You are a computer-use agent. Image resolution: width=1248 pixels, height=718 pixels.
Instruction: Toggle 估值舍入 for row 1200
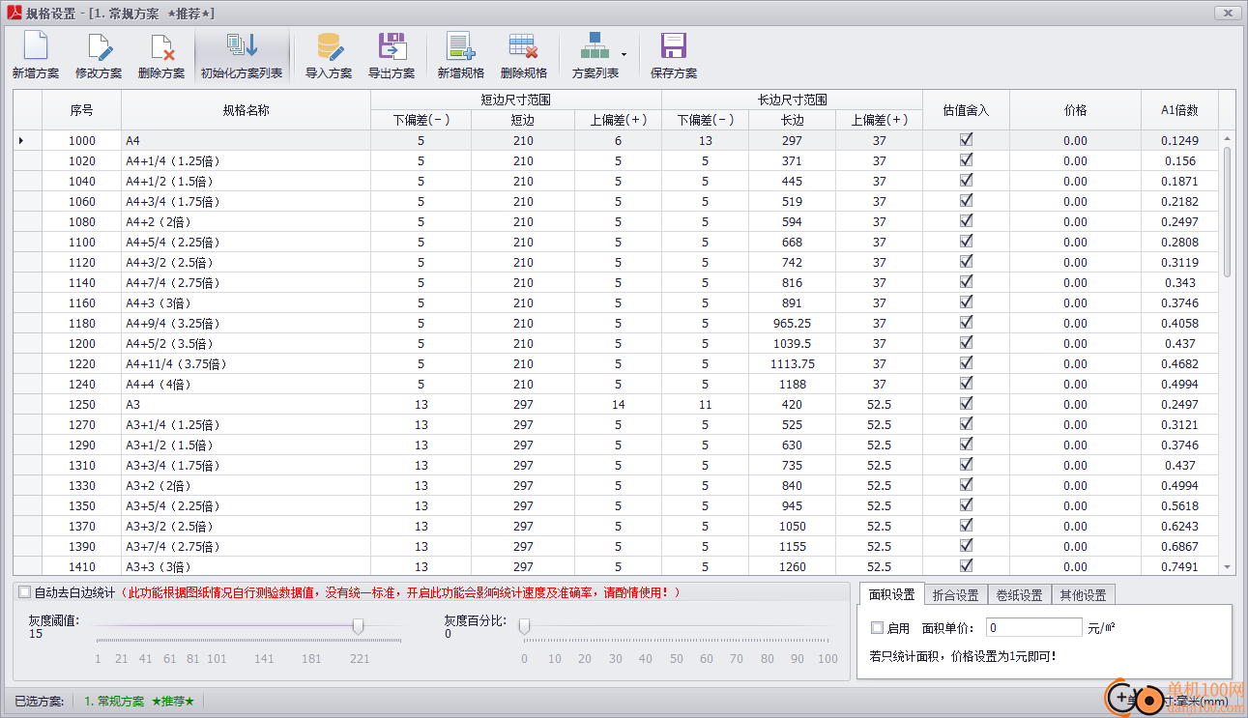click(966, 343)
